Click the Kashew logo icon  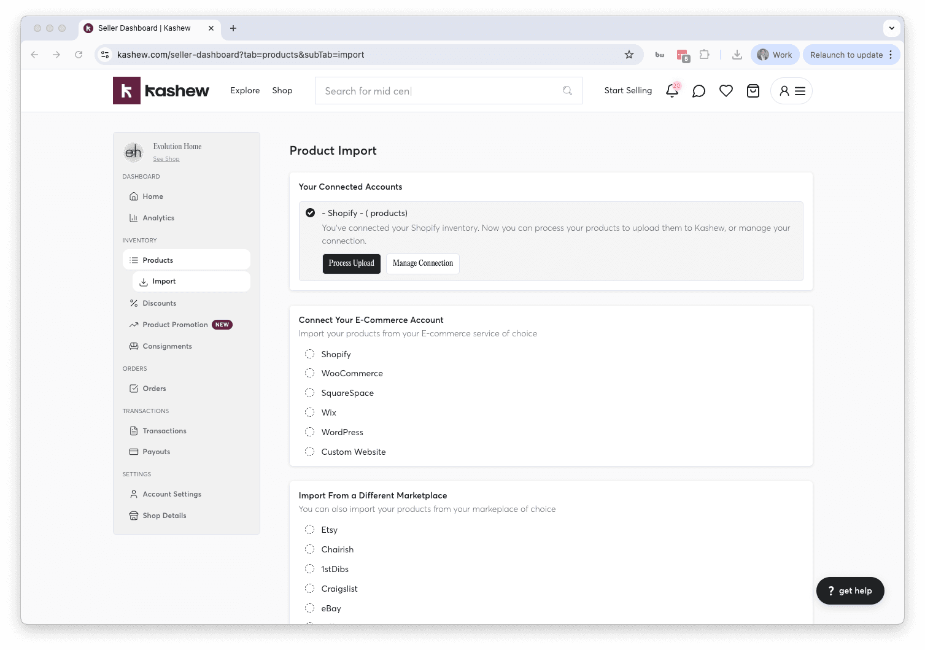click(x=126, y=91)
